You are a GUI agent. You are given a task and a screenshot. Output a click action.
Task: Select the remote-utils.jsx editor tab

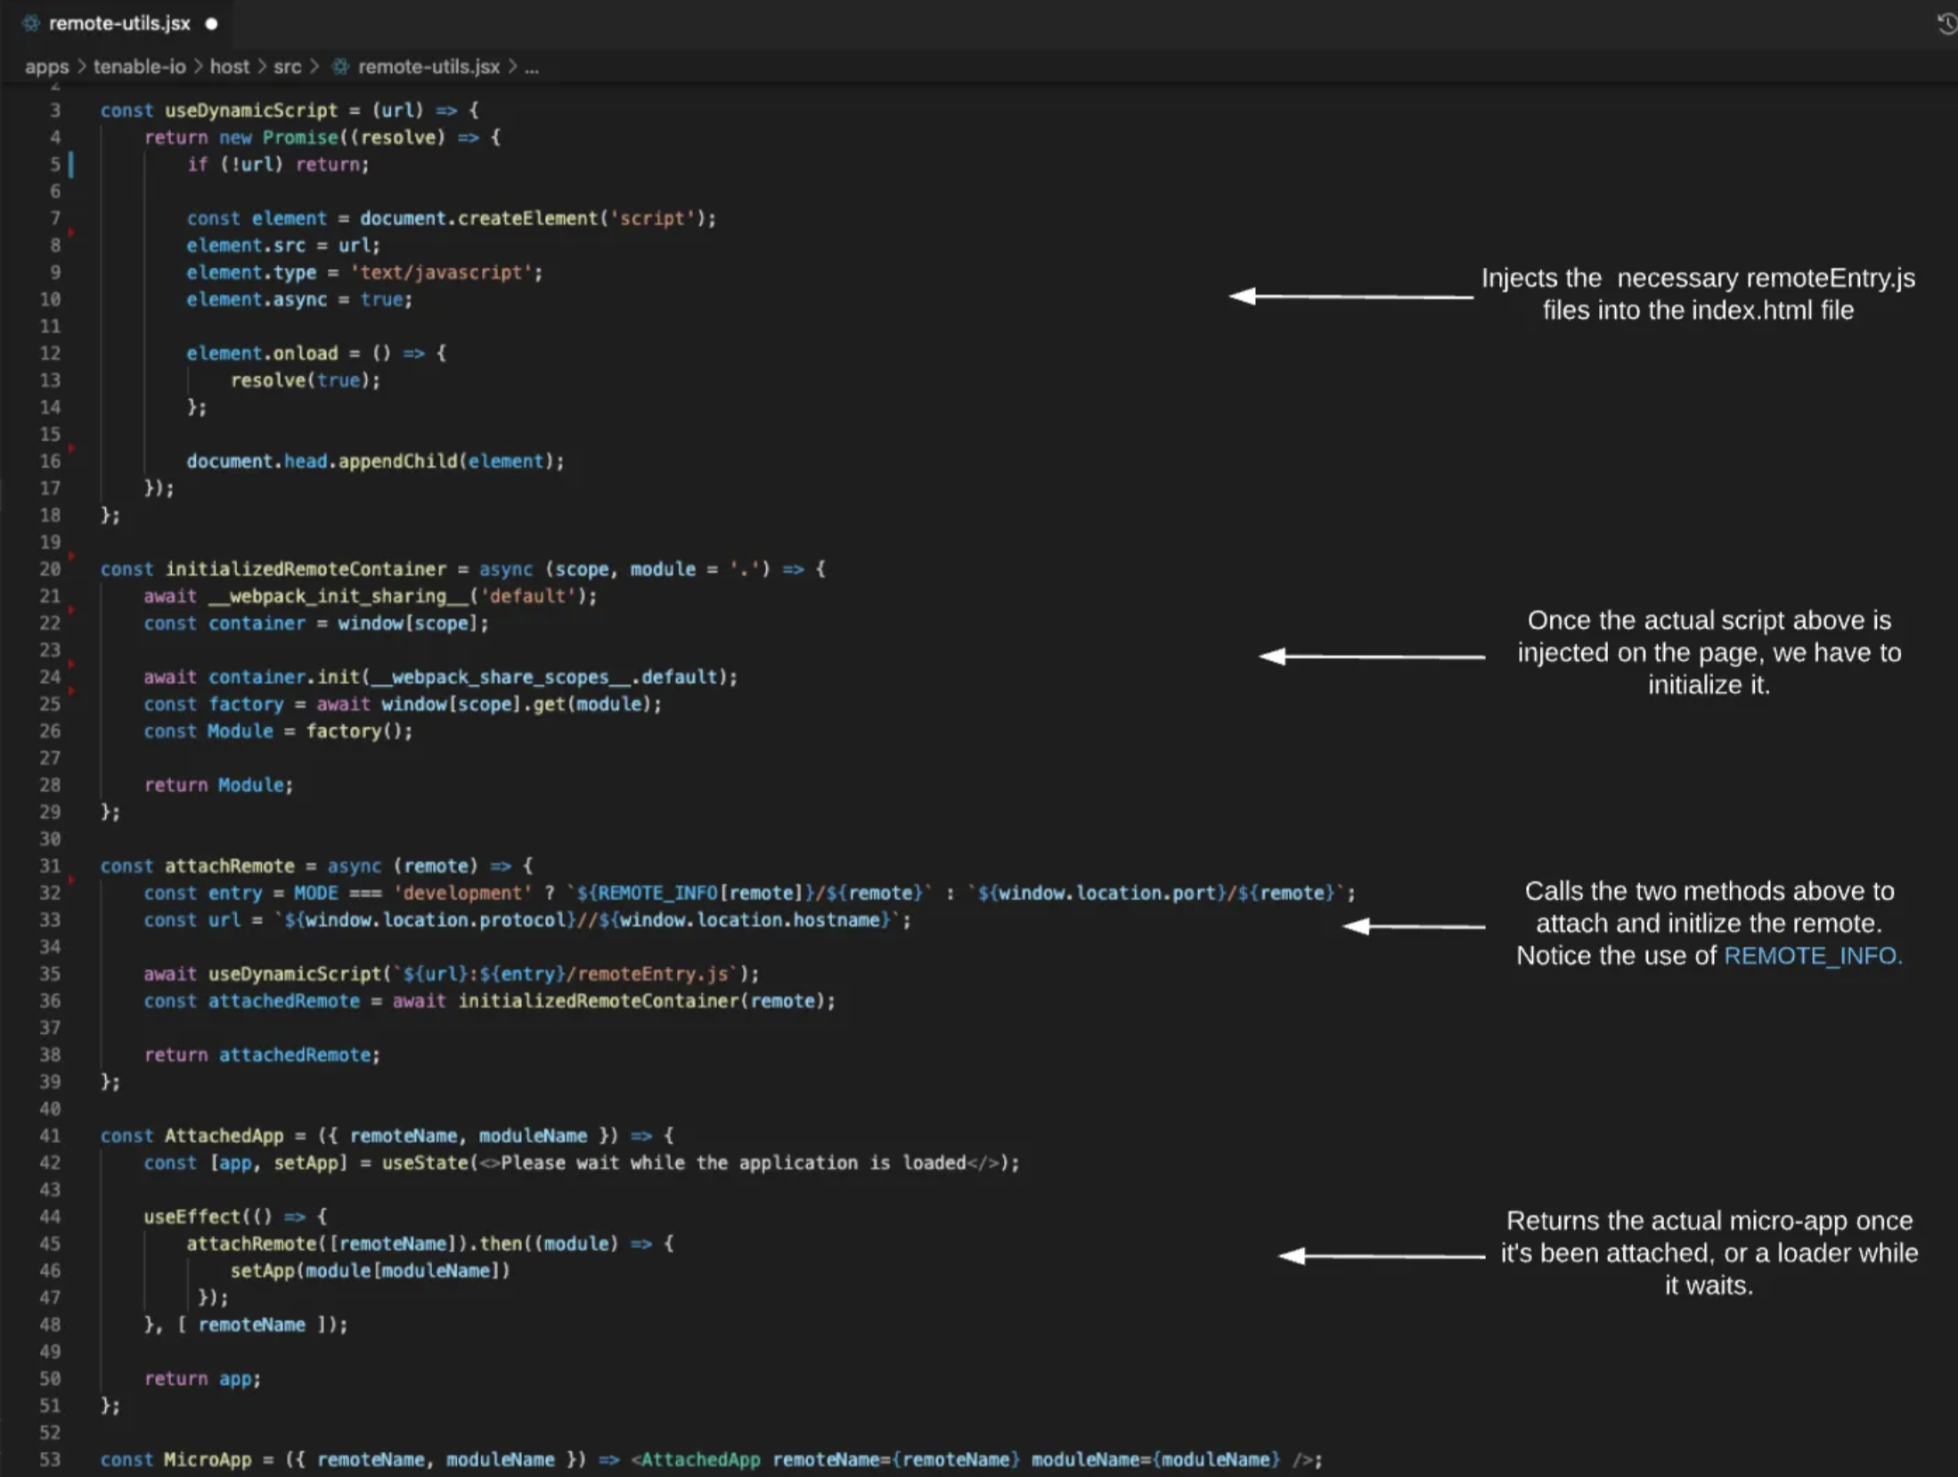point(119,24)
